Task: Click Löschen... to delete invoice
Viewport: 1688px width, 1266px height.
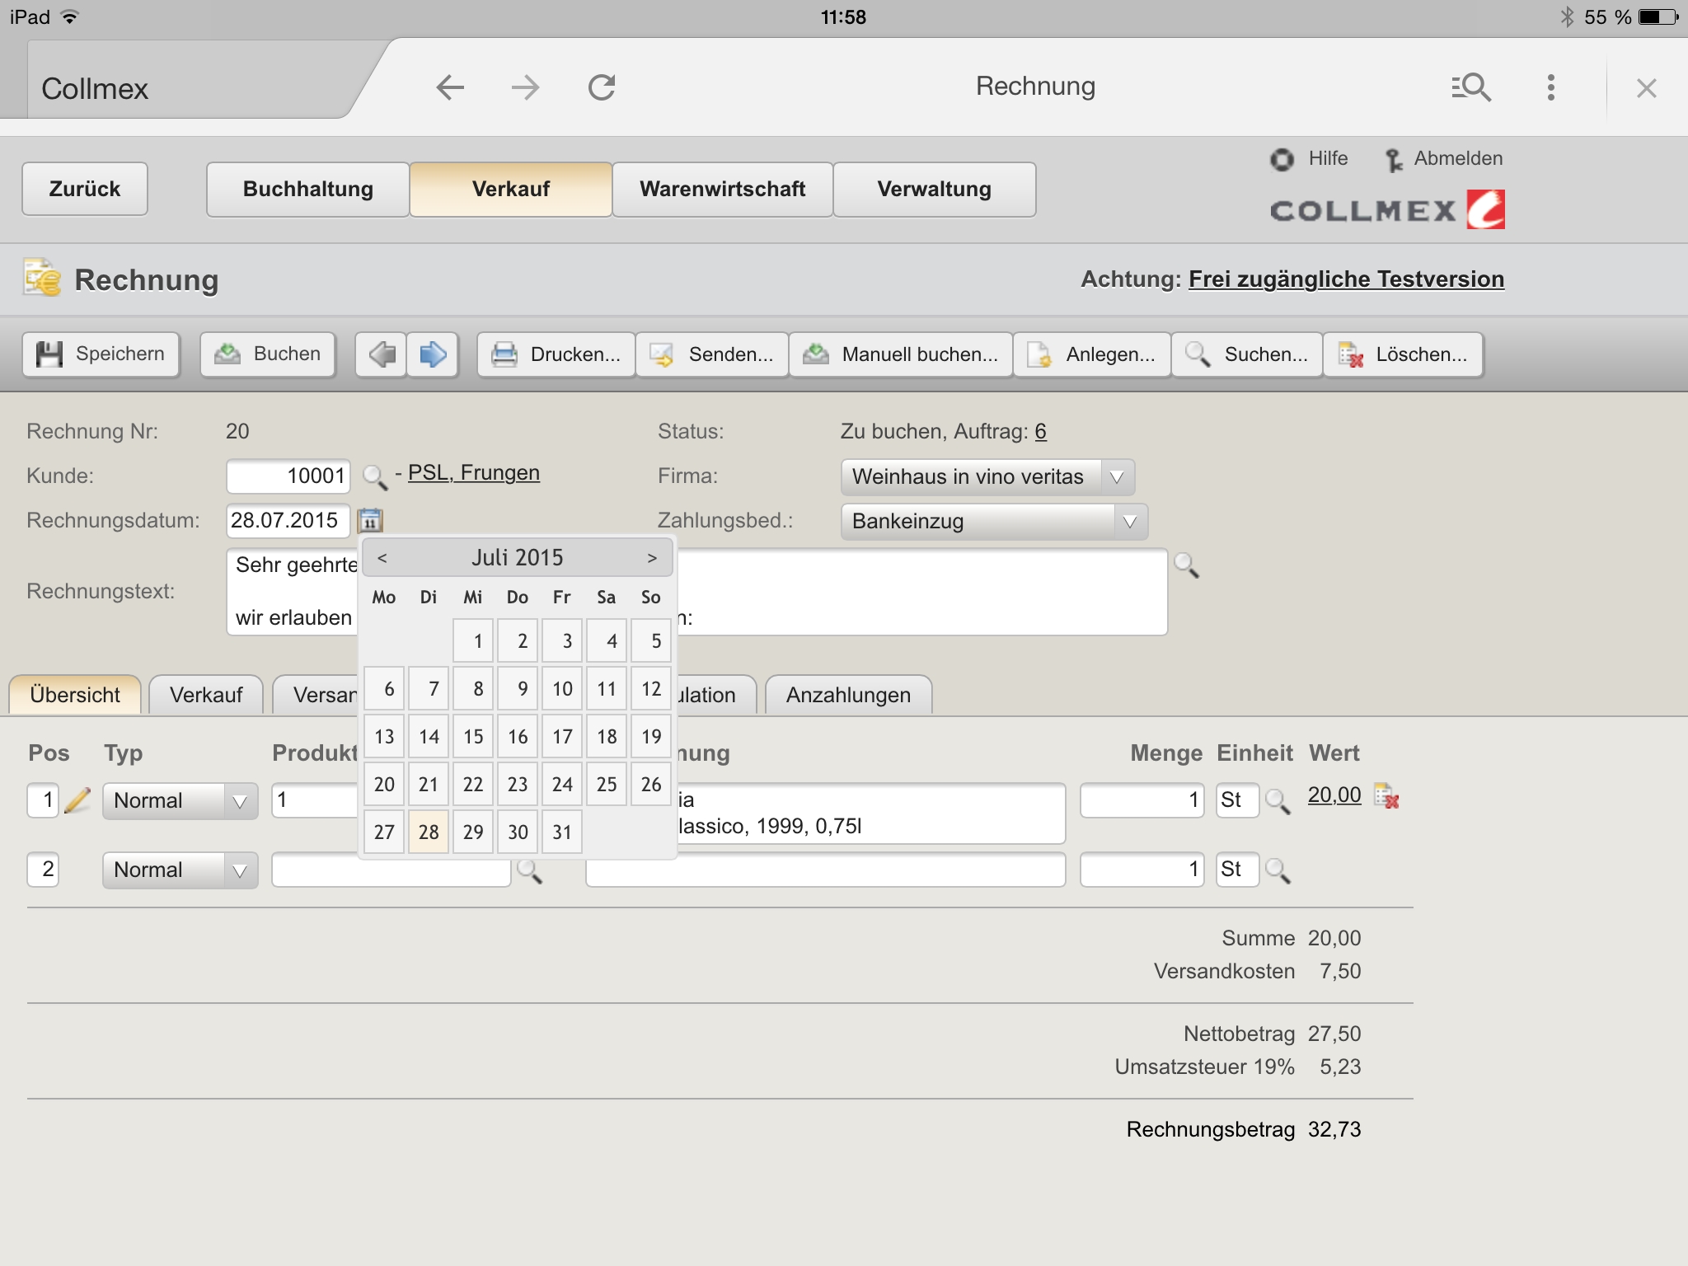Action: point(1404,354)
